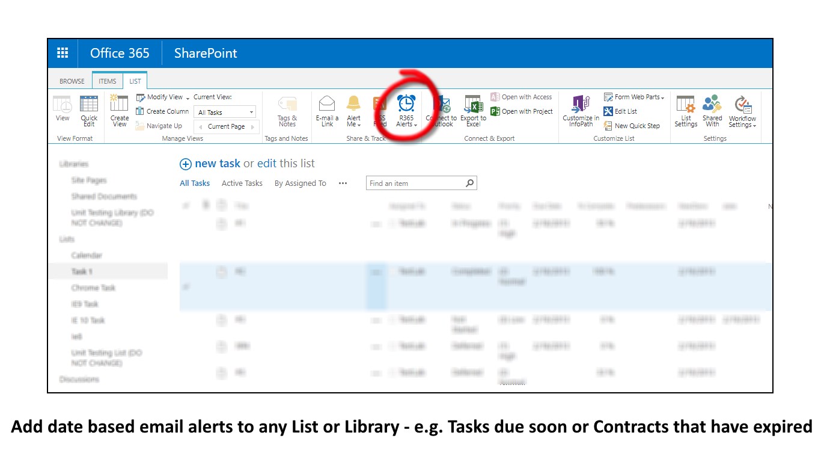Click the SharePoint header link
This screenshot has height=462, width=821.
[x=206, y=53]
